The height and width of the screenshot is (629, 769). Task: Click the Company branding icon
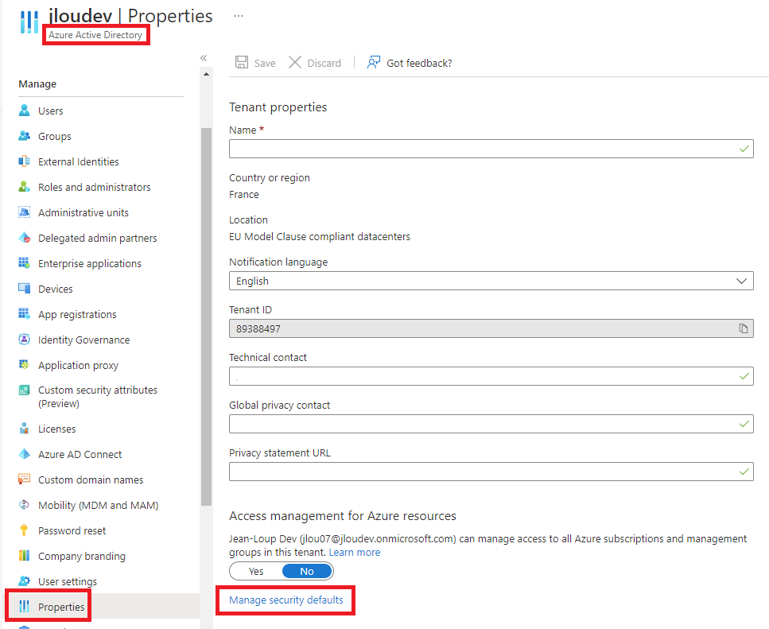click(x=24, y=556)
